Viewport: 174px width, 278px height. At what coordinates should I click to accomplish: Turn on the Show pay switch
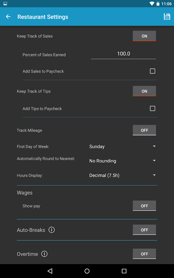click(x=144, y=206)
